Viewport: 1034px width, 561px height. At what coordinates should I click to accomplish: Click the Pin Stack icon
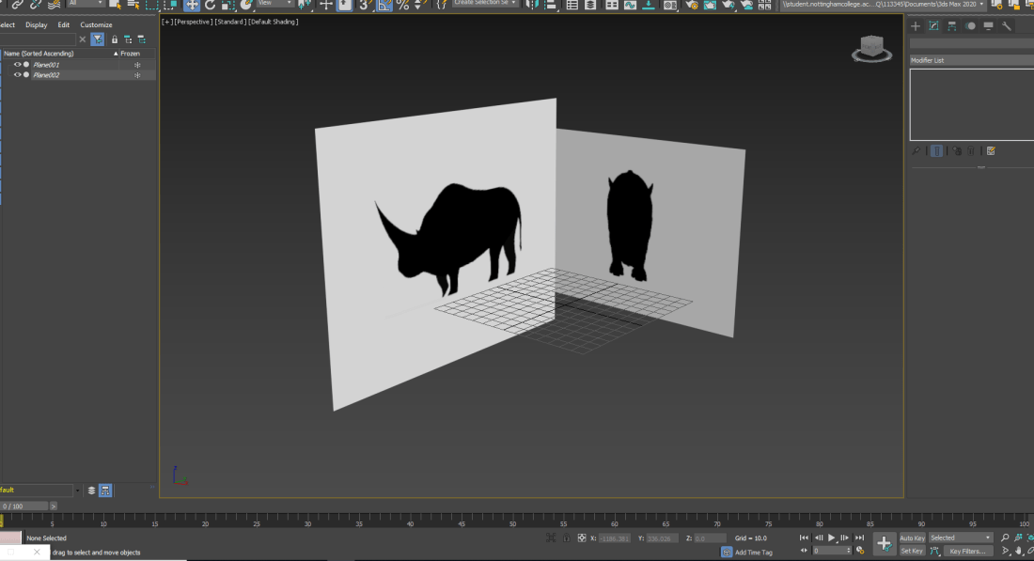coord(916,150)
